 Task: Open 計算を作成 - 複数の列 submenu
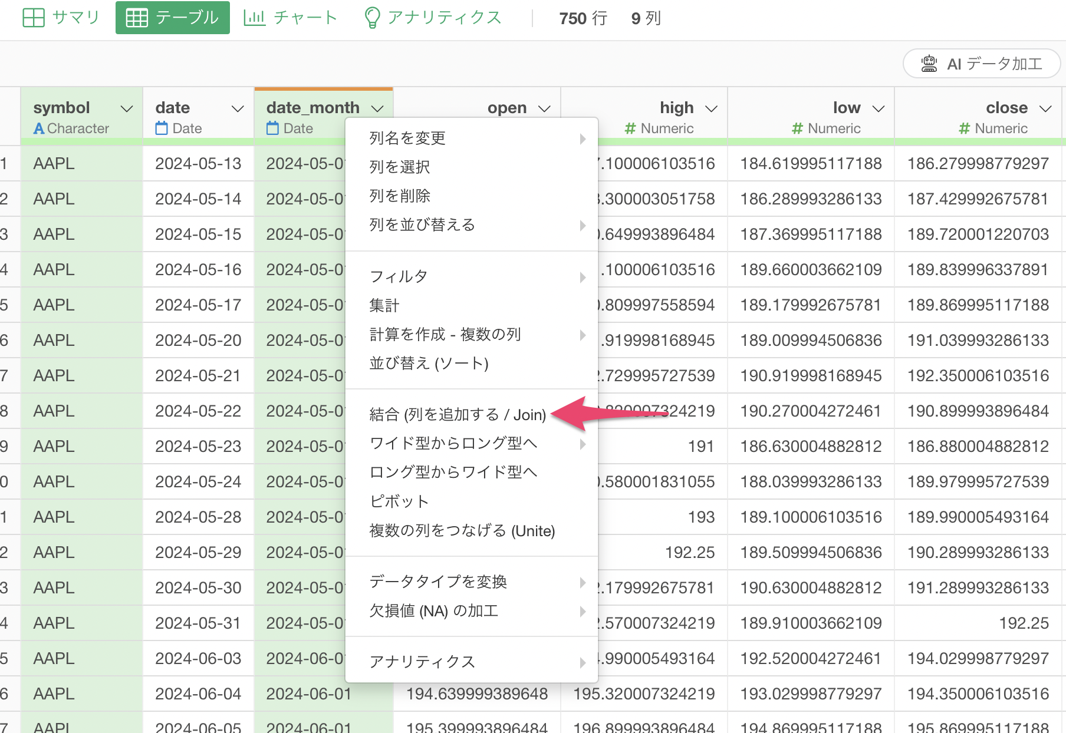coord(472,335)
